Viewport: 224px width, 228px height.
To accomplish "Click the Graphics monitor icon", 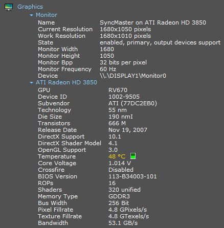I will click(x=9, y=7).
